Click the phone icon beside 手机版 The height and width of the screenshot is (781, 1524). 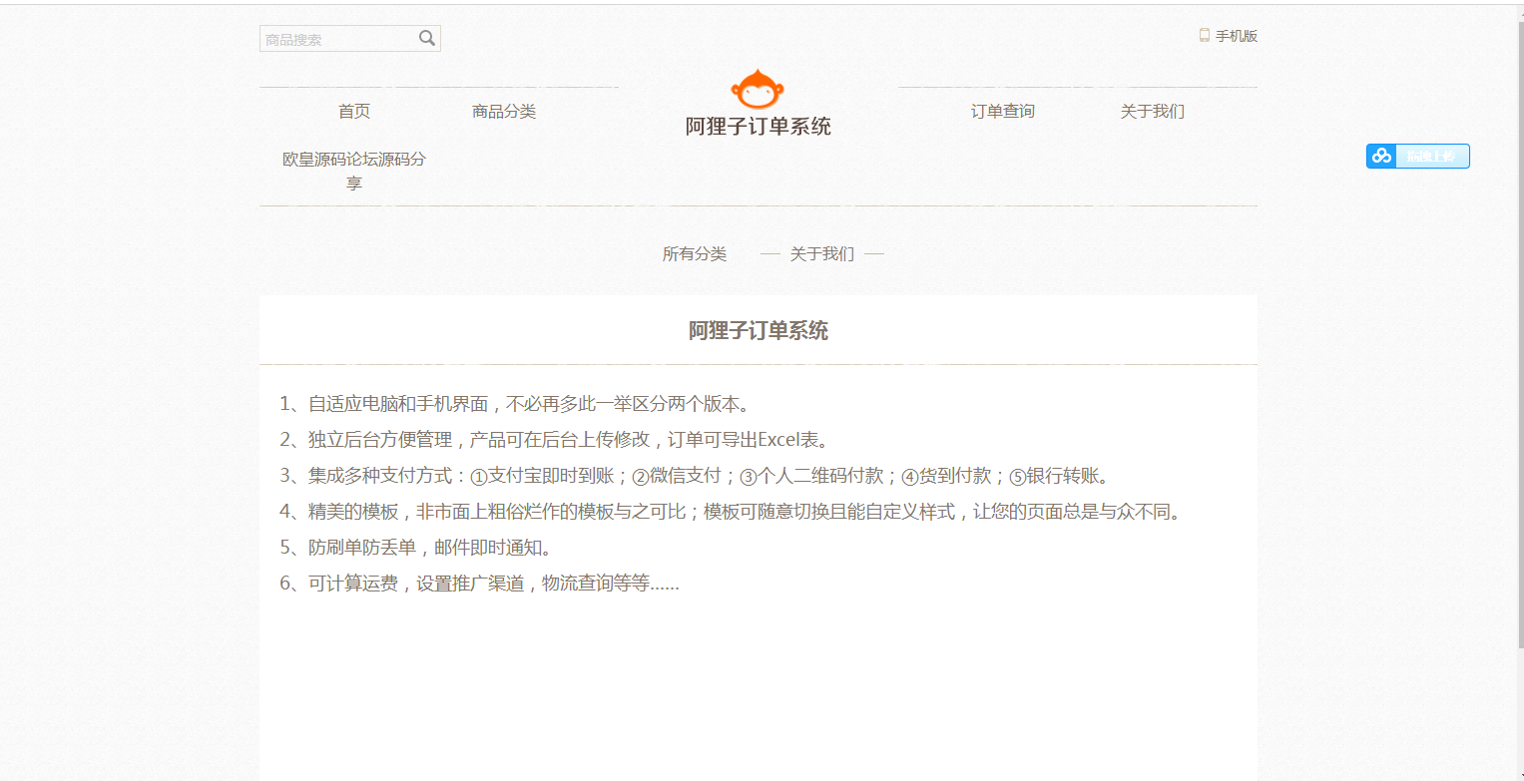click(x=1203, y=34)
